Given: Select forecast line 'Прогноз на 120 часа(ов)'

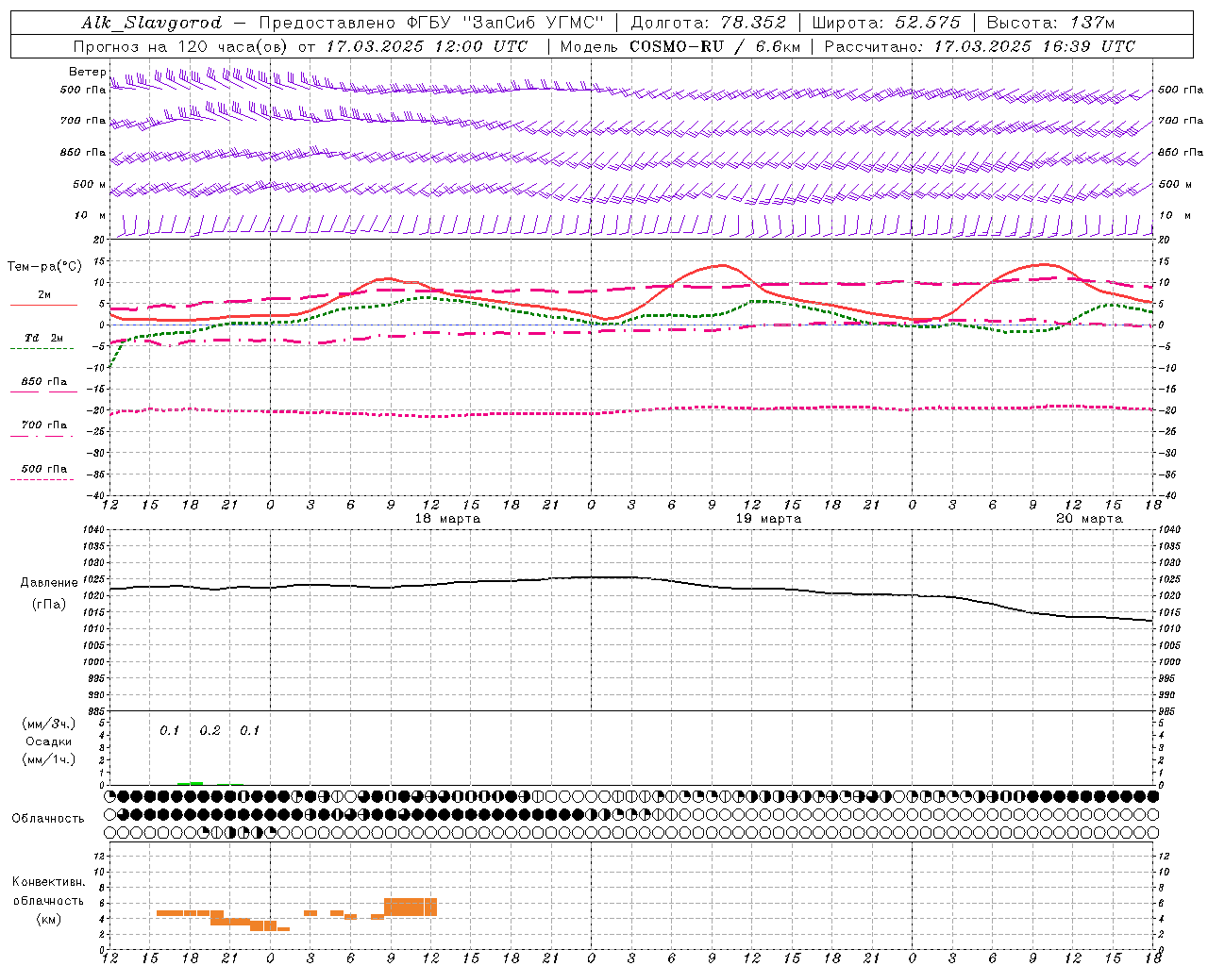Looking at the screenshot, I should (x=181, y=46).
